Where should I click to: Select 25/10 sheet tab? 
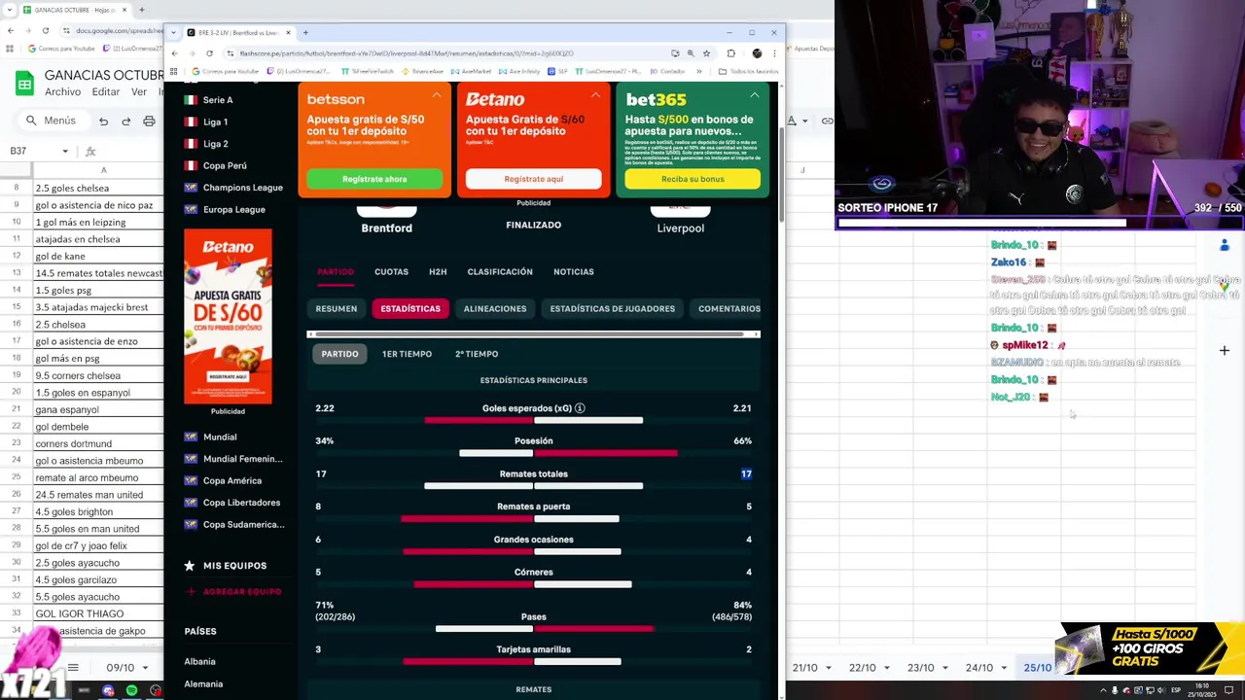(1037, 668)
